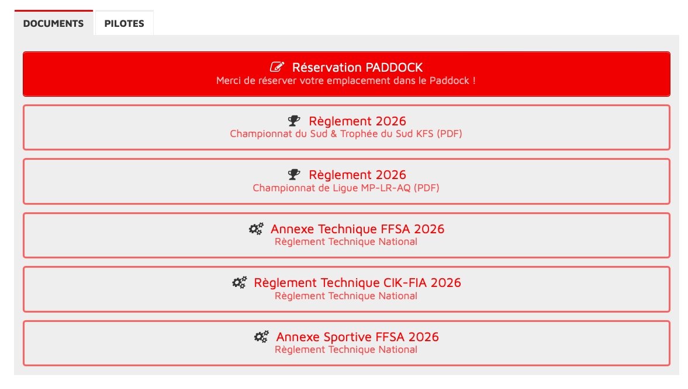Image resolution: width=688 pixels, height=389 pixels.
Task: Click gears icon beside Annexe Sportive FFSA 2026
Action: (261, 337)
